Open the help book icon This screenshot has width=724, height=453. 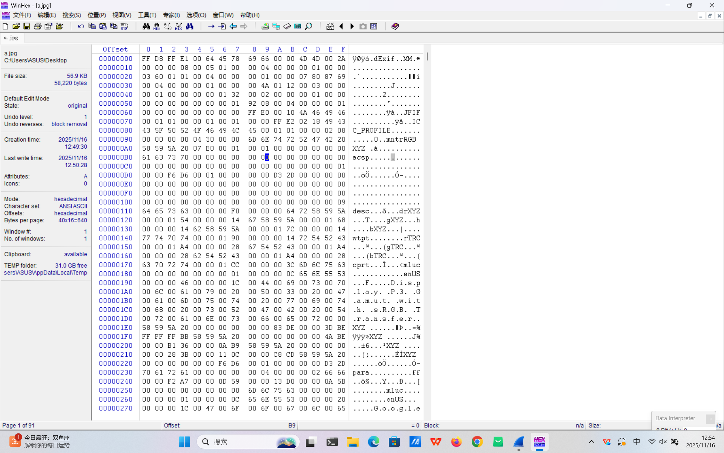click(395, 26)
